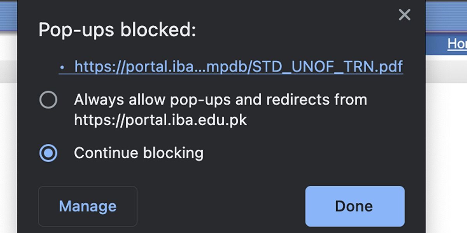Dismiss the pop-ups blocked dialog via X

coord(405,15)
